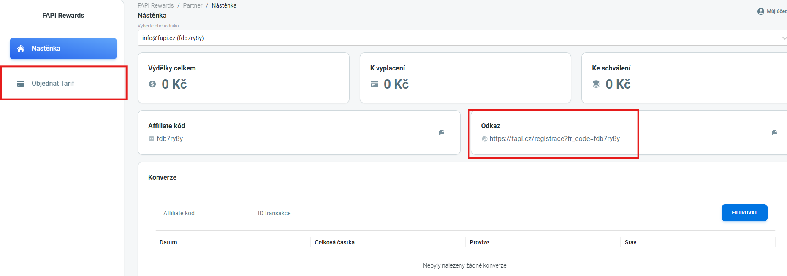Screen dimensions: 787x276
Task: Open Můj účet account menu
Action: pyautogui.click(x=772, y=11)
